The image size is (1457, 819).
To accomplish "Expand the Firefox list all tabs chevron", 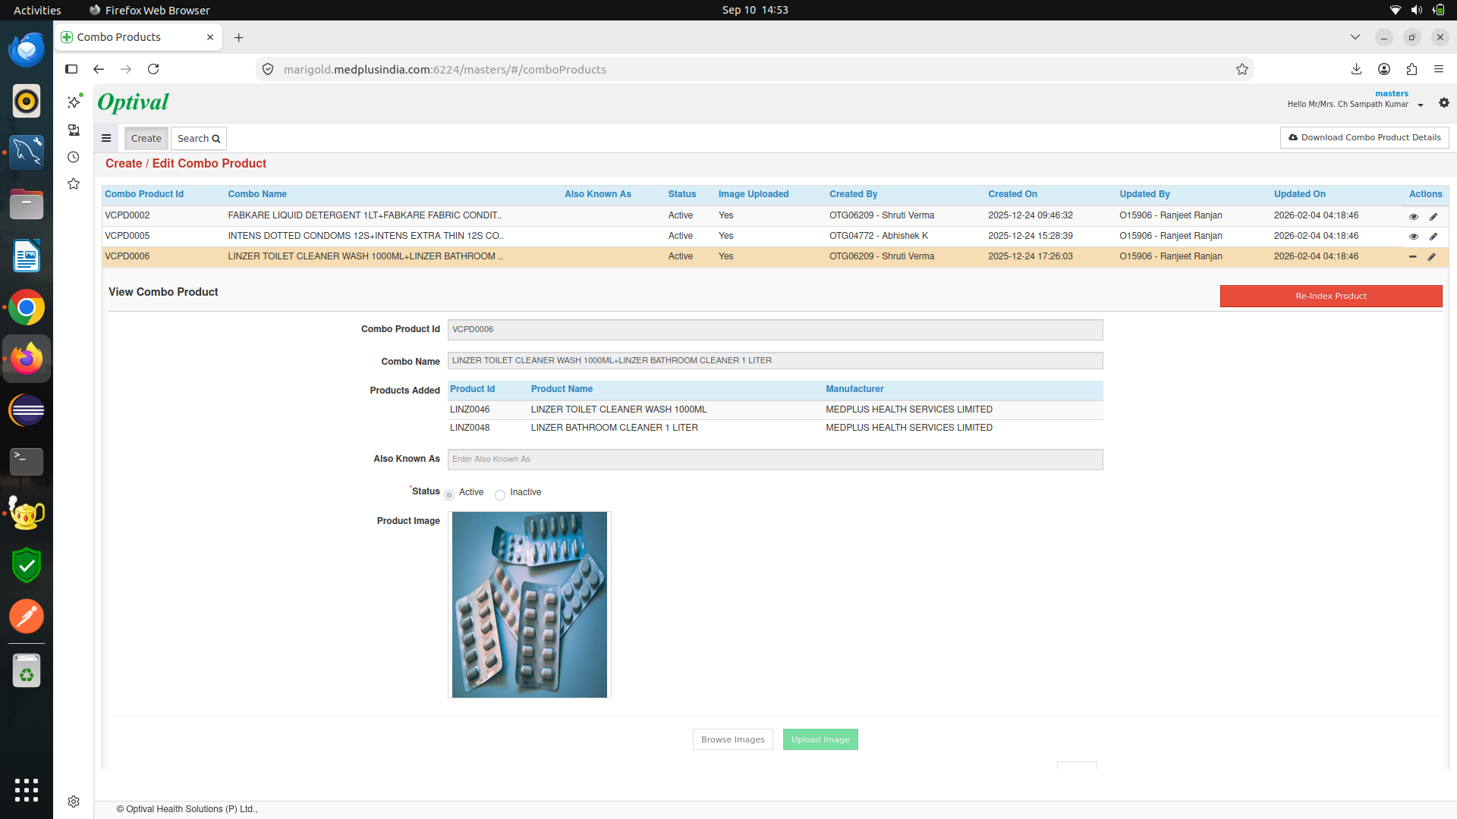I will tap(1355, 37).
